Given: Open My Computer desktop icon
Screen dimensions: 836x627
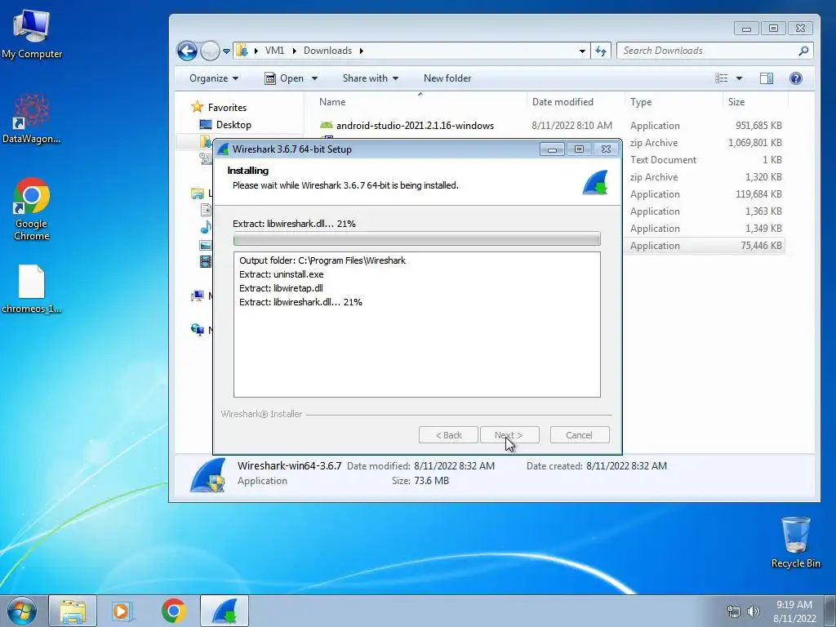Looking at the screenshot, I should [x=32, y=34].
